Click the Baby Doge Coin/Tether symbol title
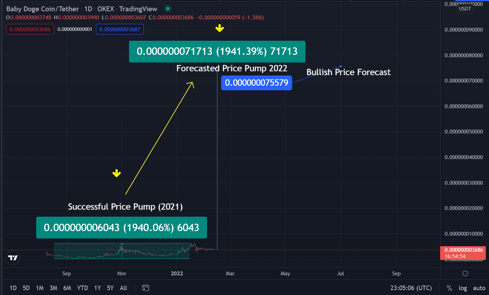The width and height of the screenshot is (489, 295). point(43,9)
